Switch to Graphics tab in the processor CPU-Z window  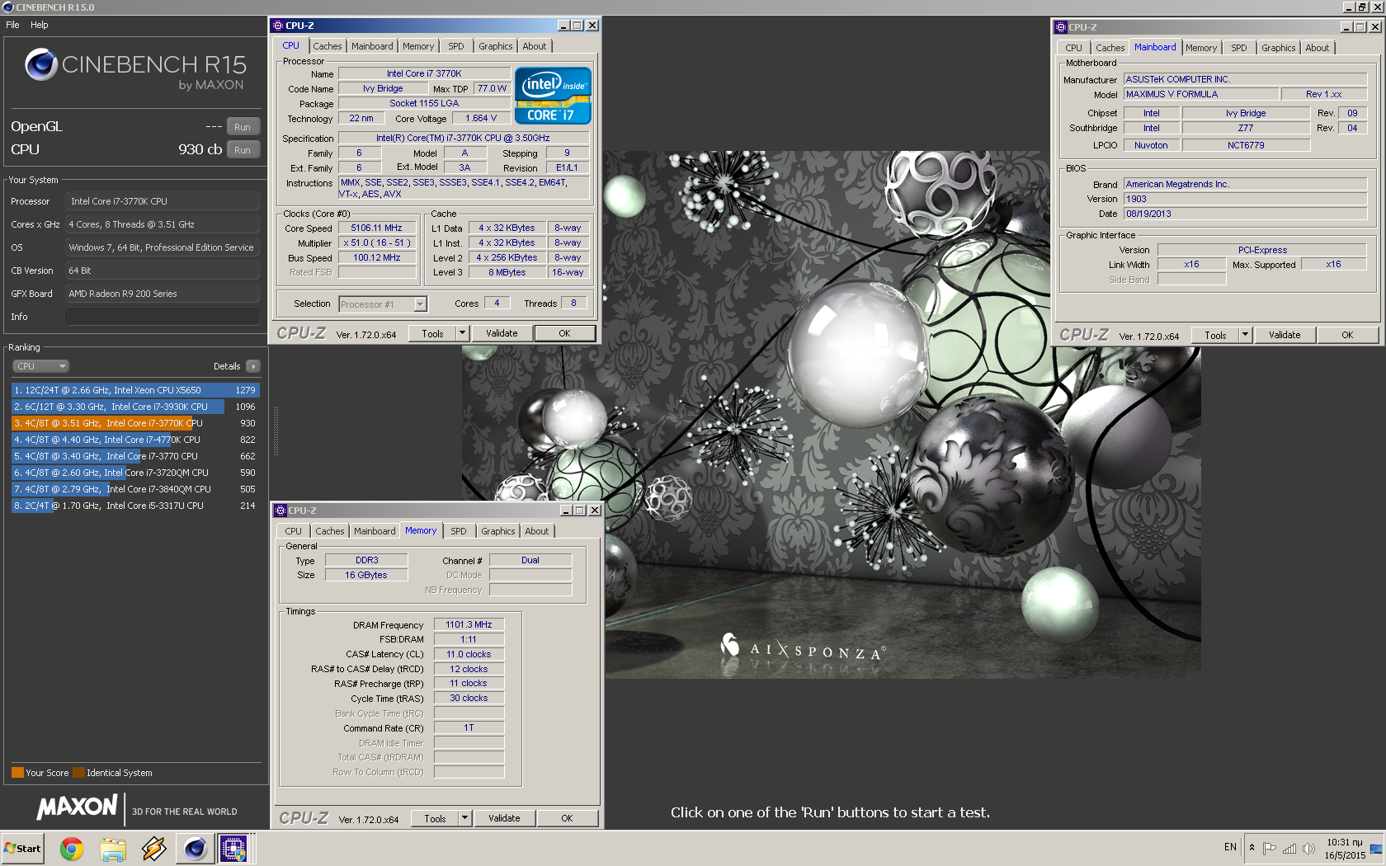click(x=496, y=46)
